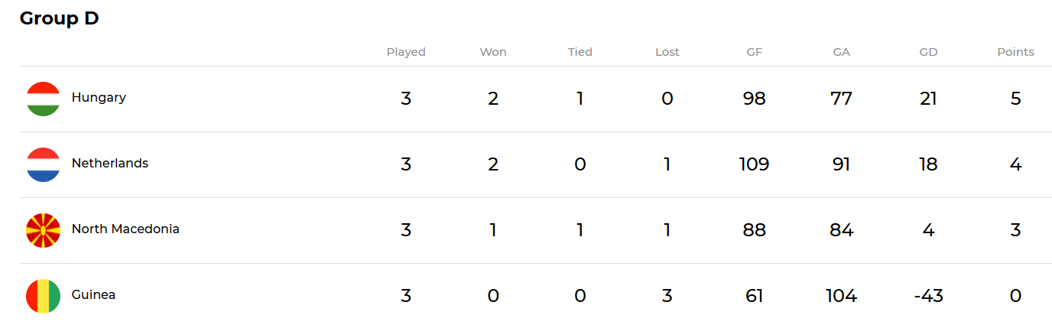
Task: Click Guinea's goal difference -43
Action: 929,296
